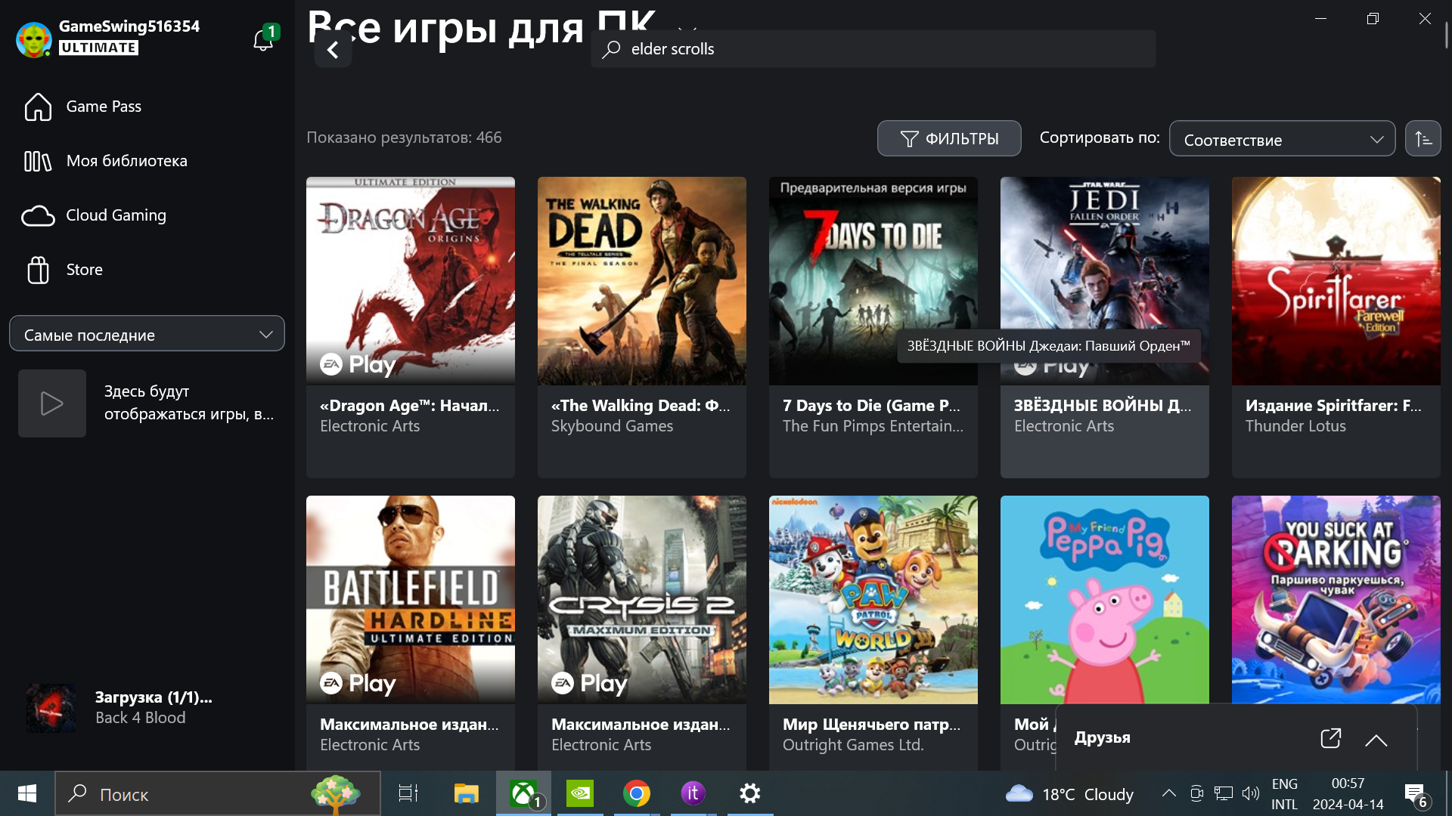Open Cloud Gaming section
This screenshot has height=816, width=1452.
pos(95,215)
